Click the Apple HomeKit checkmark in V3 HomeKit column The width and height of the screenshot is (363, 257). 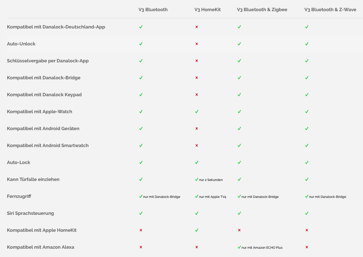[197, 230]
